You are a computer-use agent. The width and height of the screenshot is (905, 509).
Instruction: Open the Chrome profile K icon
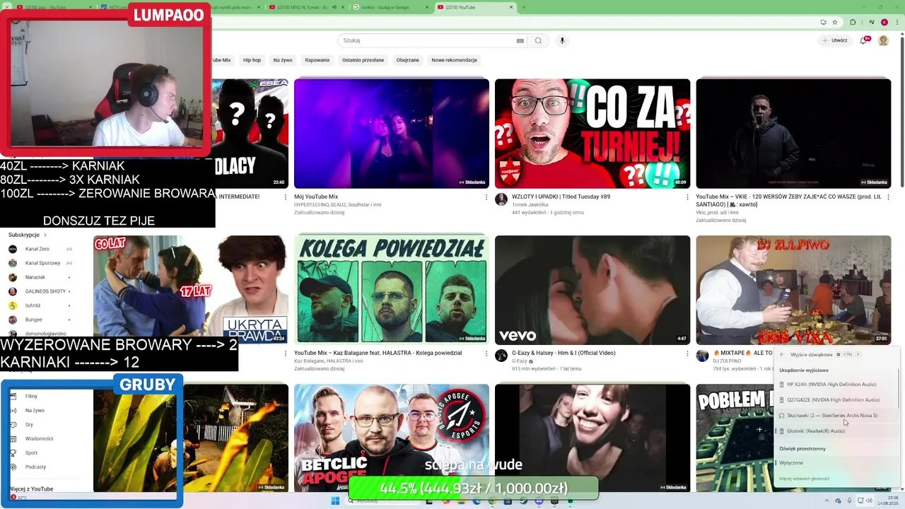coord(884,22)
